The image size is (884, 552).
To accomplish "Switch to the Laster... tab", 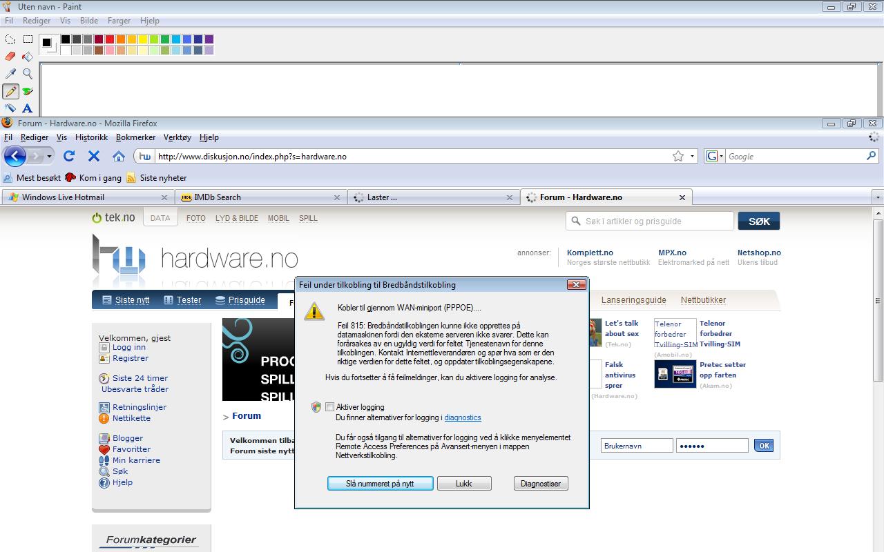I will click(x=433, y=197).
